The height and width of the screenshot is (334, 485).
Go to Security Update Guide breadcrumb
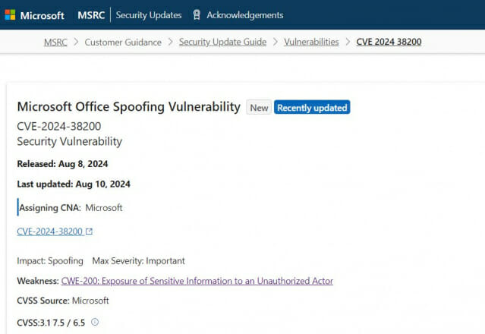[x=222, y=42]
